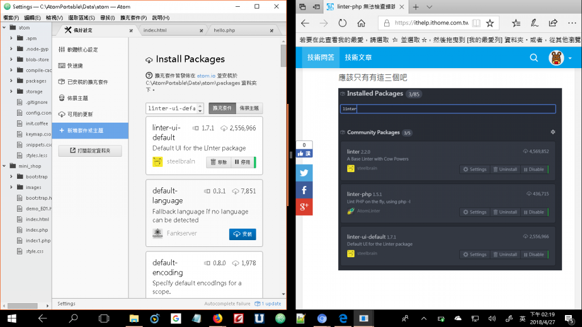Open Edge reading view icon
Image resolution: width=582 pixels, height=327 pixels.
[x=476, y=23]
